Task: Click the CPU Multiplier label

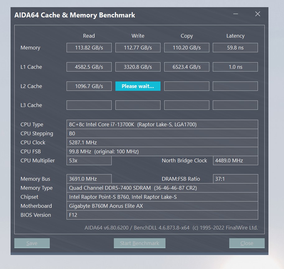Action: click(38, 160)
